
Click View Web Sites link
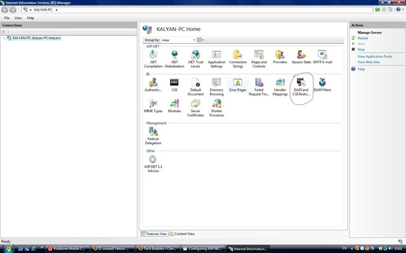tap(369, 62)
